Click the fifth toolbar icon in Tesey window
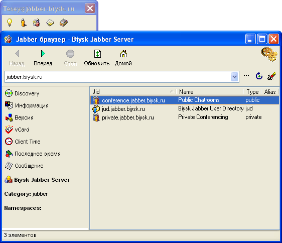 point(64,23)
